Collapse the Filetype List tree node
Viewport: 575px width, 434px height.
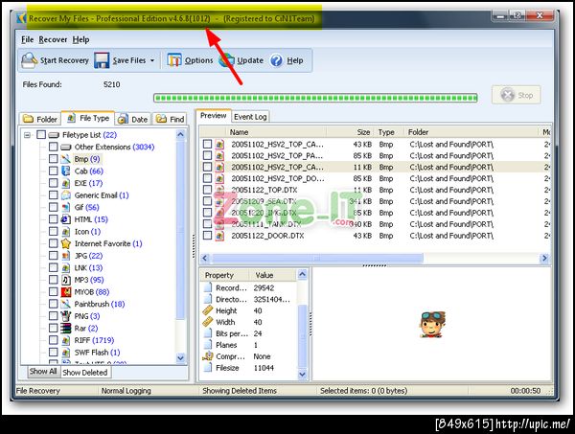pyautogui.click(x=27, y=135)
